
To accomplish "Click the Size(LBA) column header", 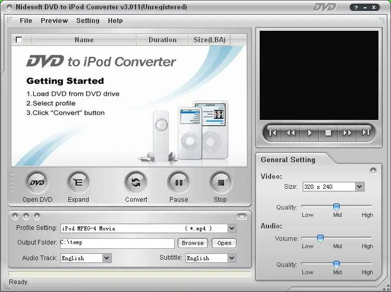I will [210, 40].
